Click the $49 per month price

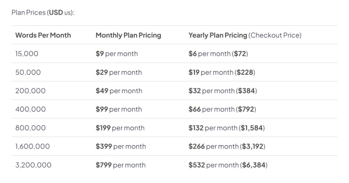point(119,91)
